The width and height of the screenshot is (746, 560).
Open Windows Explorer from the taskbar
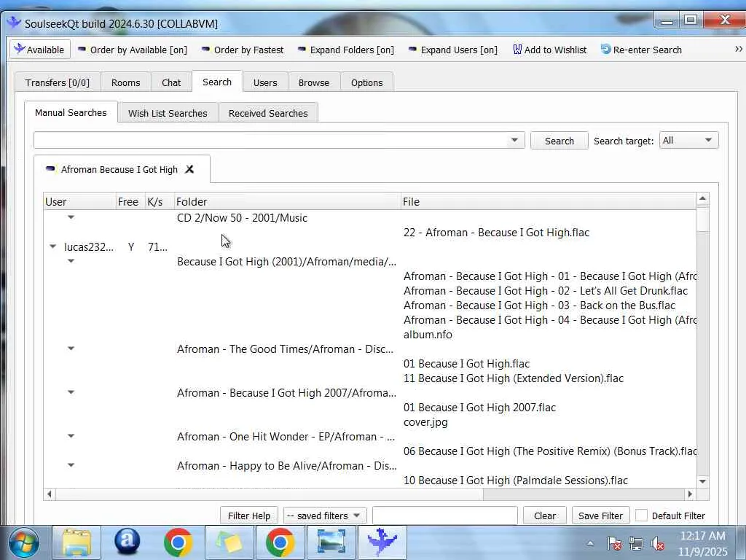(x=76, y=542)
